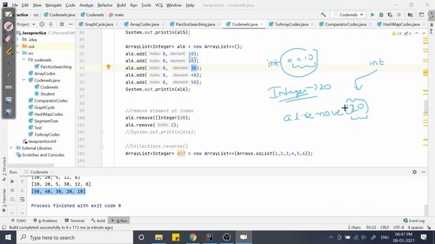The width and height of the screenshot is (435, 244).
Task: Go to next highlighted error arrow
Action: pos(423,33)
